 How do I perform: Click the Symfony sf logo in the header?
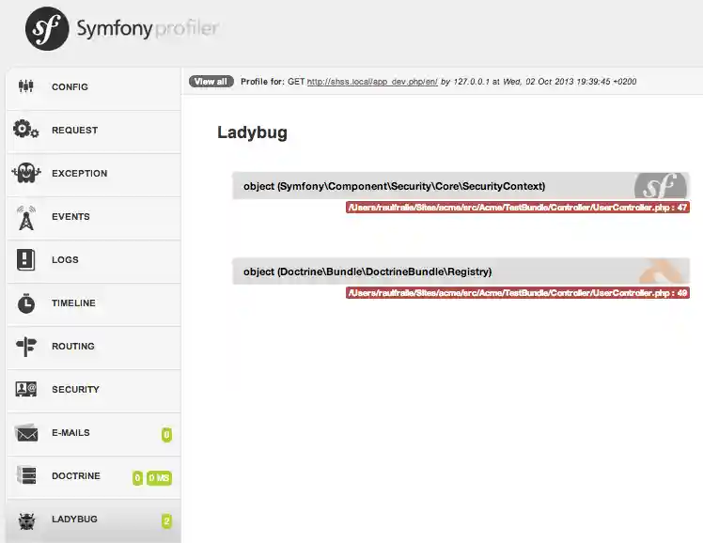pos(47,29)
